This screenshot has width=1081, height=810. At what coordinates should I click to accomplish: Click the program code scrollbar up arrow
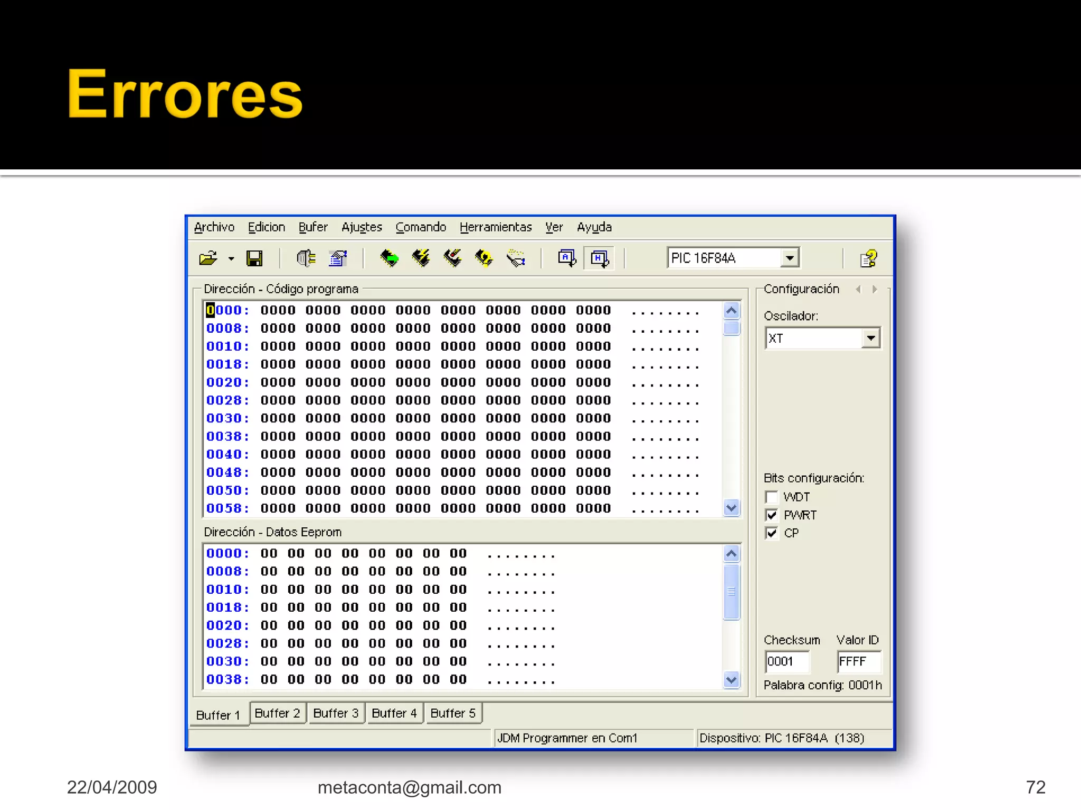pos(732,311)
